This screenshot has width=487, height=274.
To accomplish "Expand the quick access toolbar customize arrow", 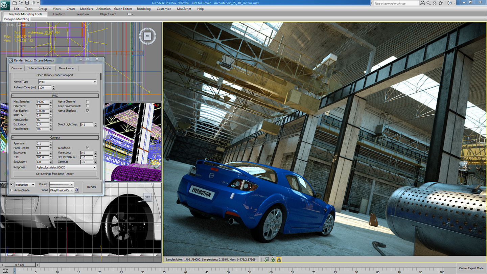I will pyautogui.click(x=38, y=3).
